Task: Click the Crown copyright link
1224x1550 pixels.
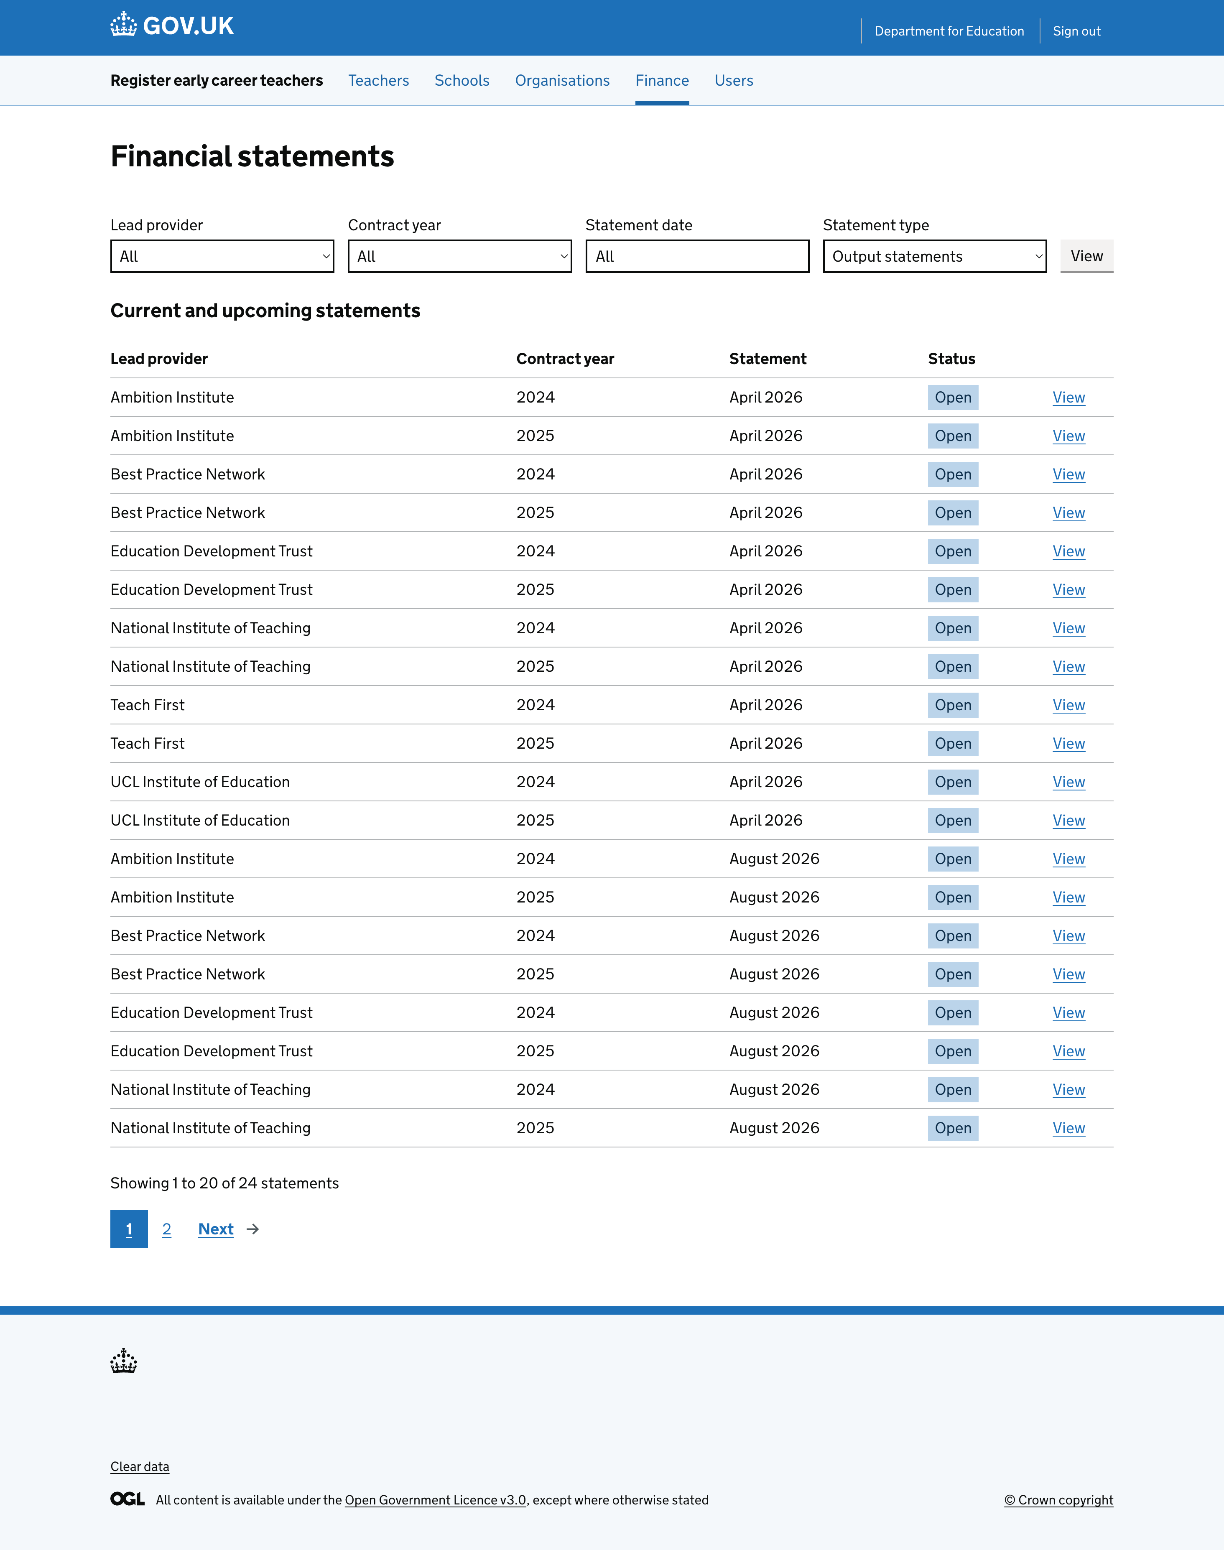Action: [x=1058, y=1500]
